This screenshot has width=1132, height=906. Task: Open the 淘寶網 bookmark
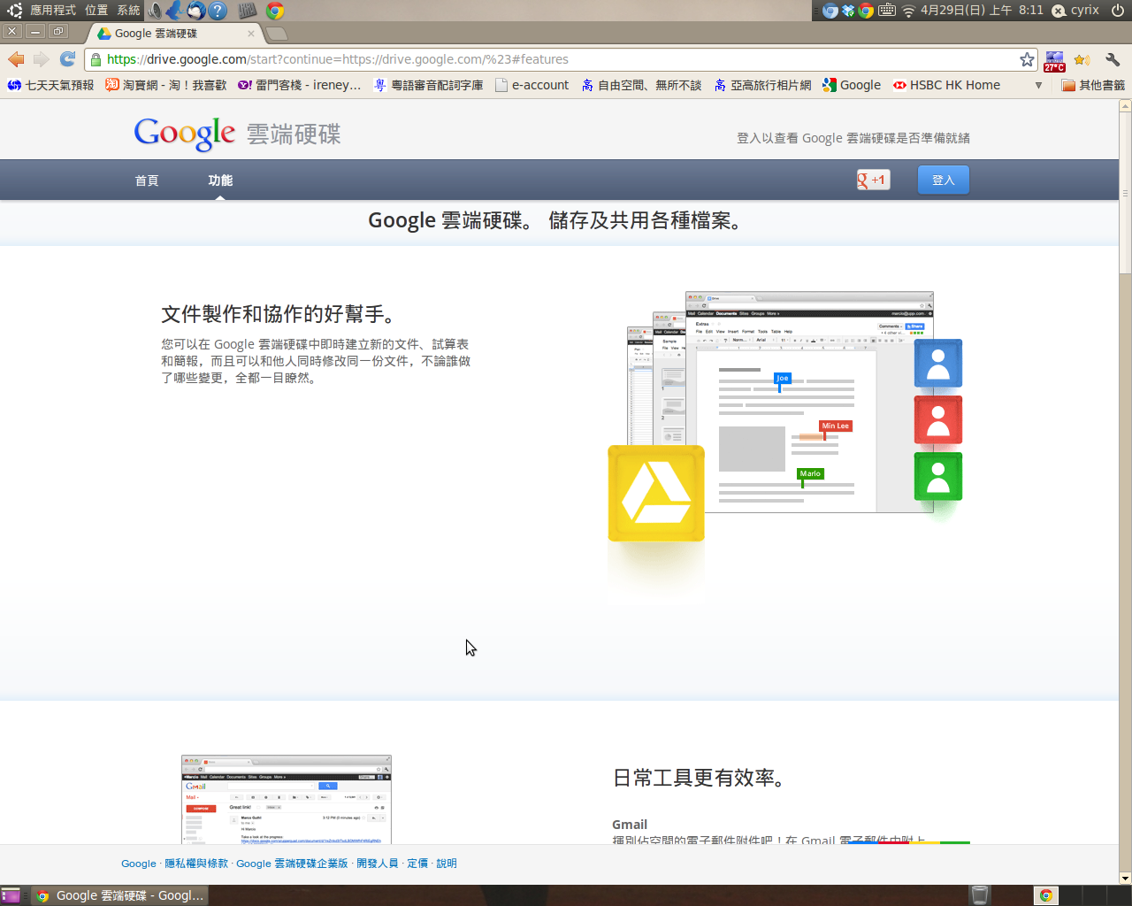point(165,85)
